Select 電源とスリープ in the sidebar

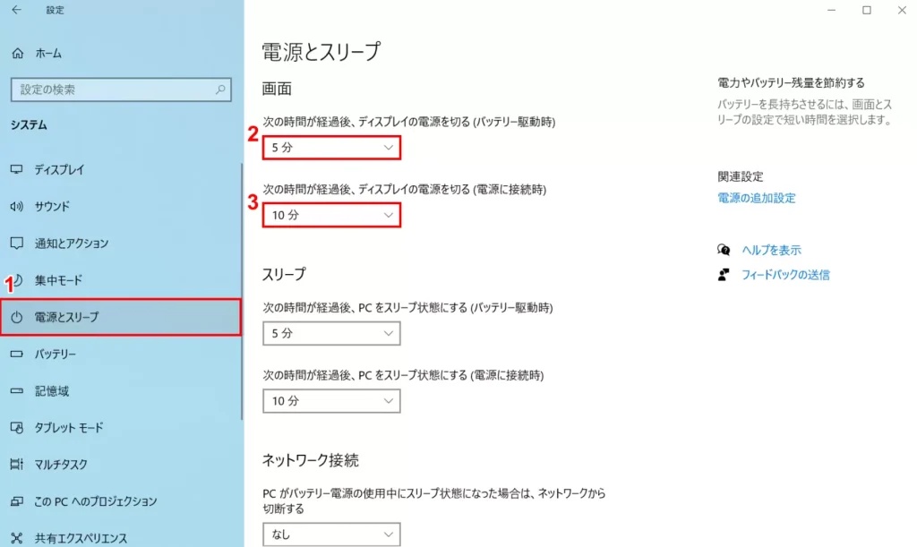point(121,317)
